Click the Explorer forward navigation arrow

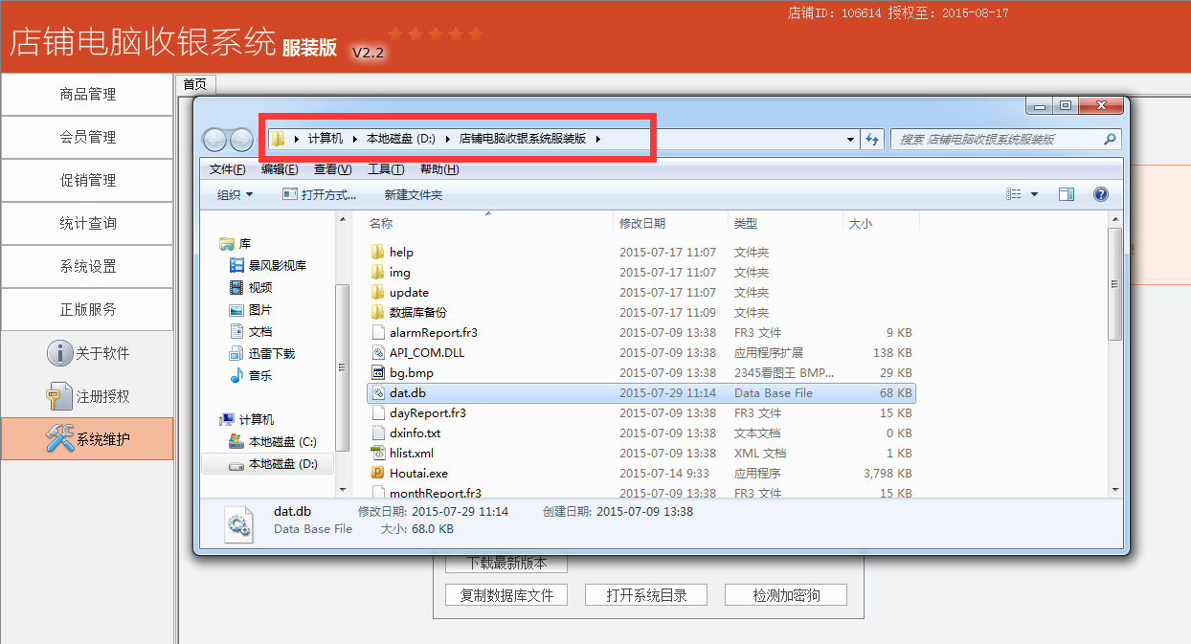point(241,140)
